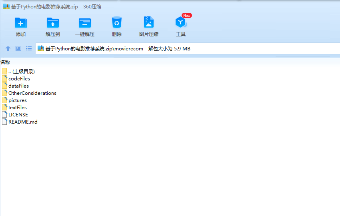Click the parent directory folder icon
The image size is (340, 216).
[4, 71]
